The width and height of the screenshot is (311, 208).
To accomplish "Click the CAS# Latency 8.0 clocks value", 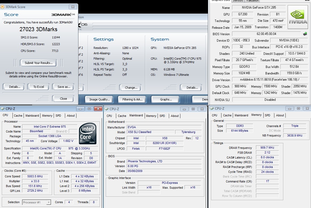I will 267,157.
